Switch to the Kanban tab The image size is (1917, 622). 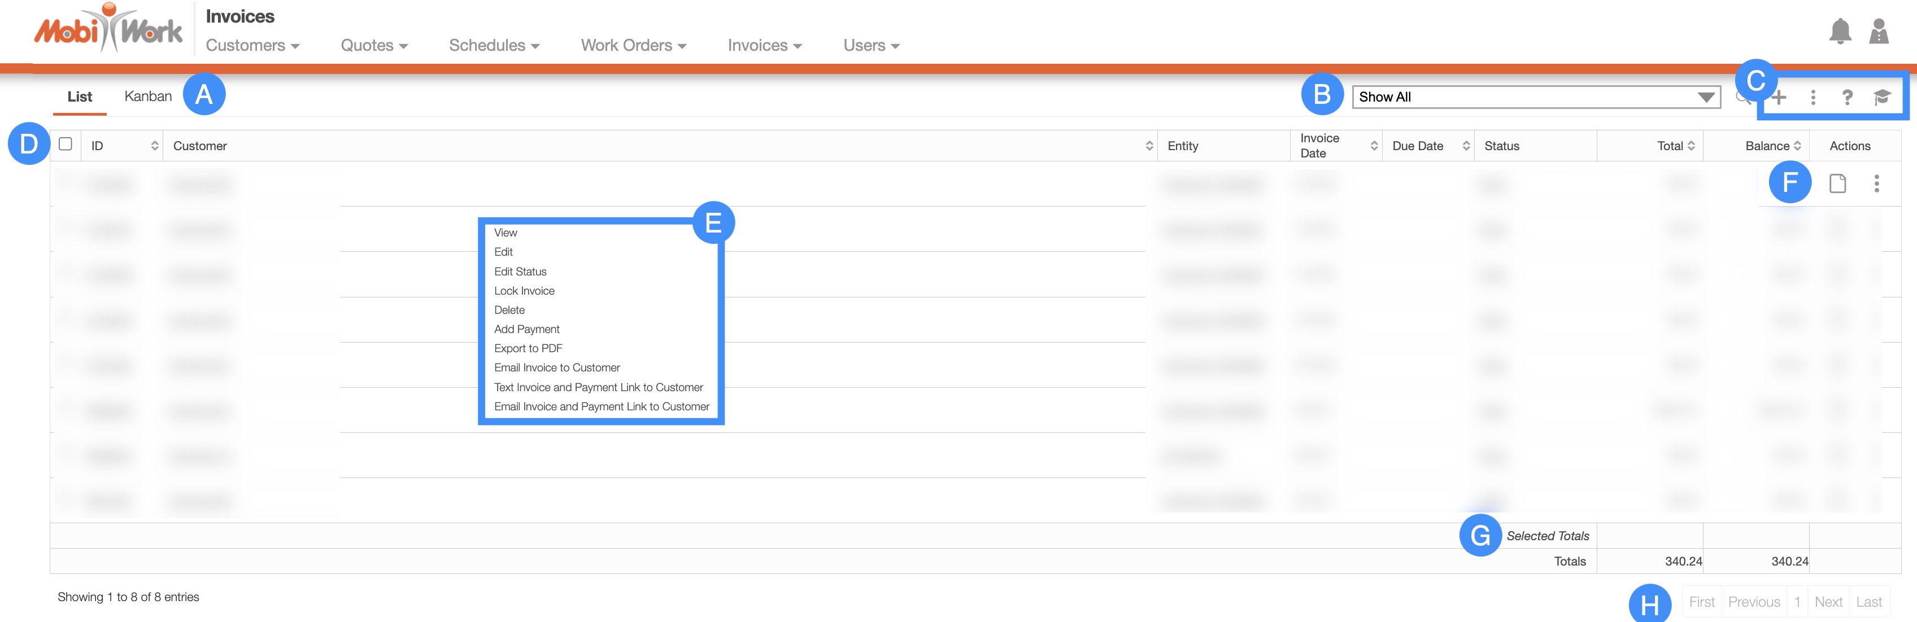148,97
